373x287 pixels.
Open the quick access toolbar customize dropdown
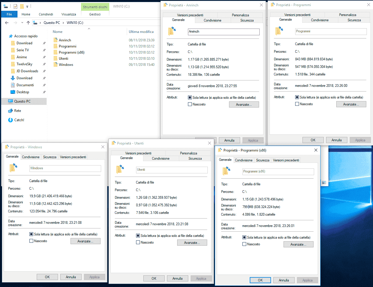(27, 6)
